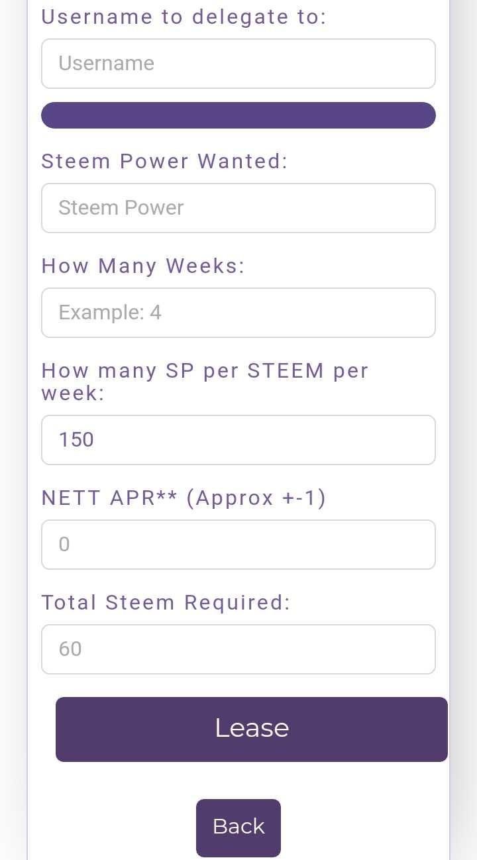Click the "Username to delegate to:" label
This screenshot has height=860, width=477.
pyautogui.click(x=184, y=17)
